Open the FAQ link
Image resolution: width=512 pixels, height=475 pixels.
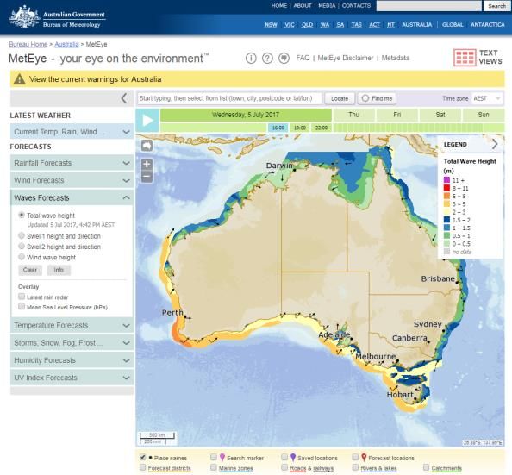tap(303, 58)
